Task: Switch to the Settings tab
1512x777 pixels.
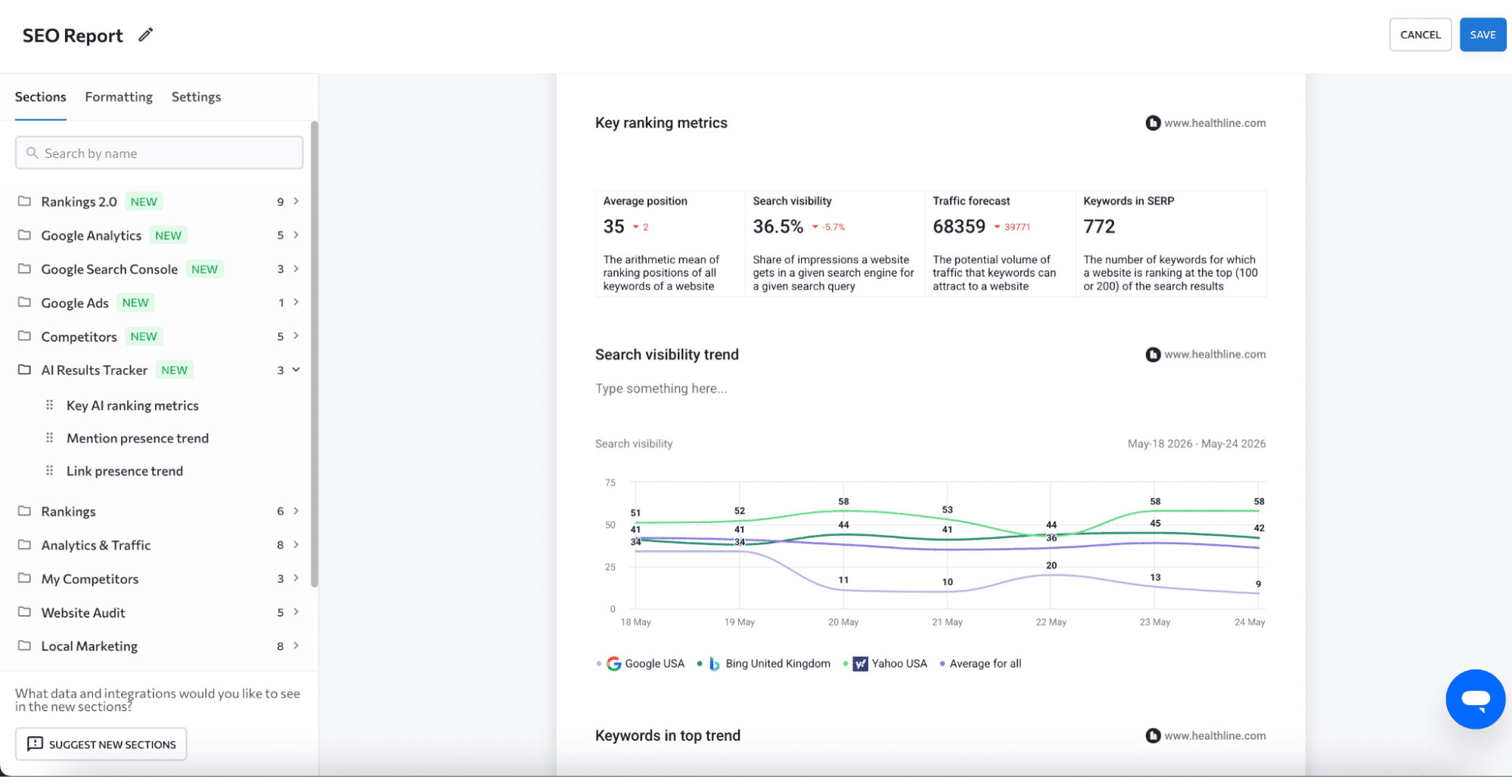Action: click(196, 97)
